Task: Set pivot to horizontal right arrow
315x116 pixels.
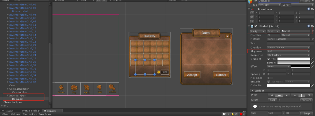Action: coord(287,95)
